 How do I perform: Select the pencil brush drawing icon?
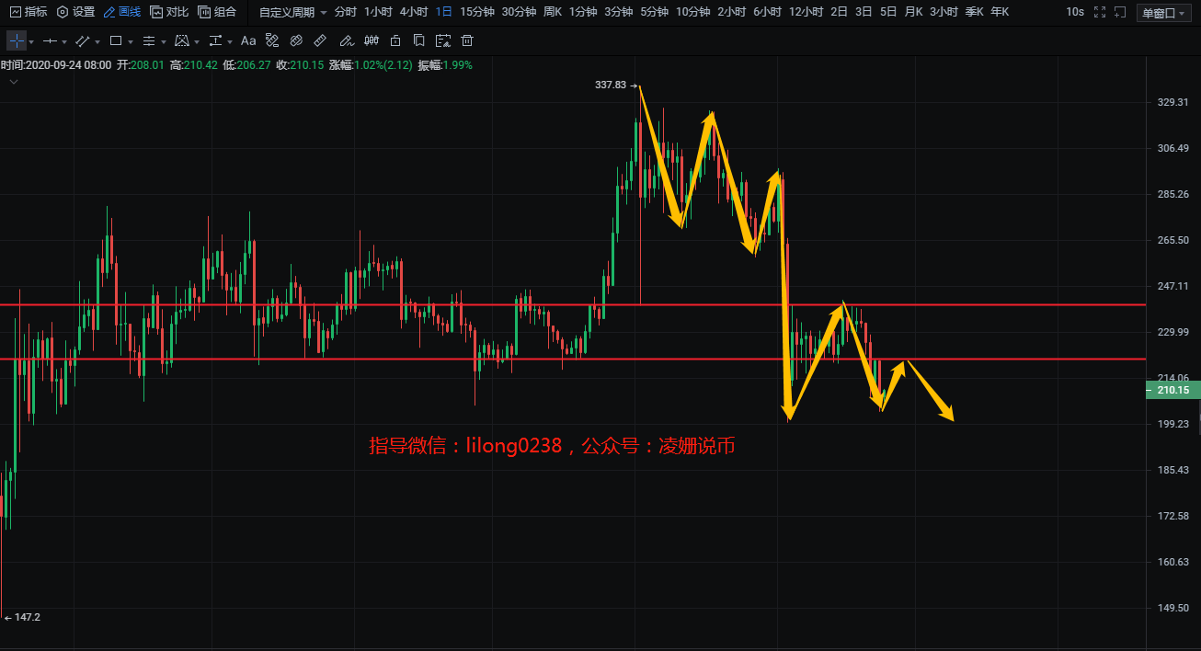[x=346, y=41]
